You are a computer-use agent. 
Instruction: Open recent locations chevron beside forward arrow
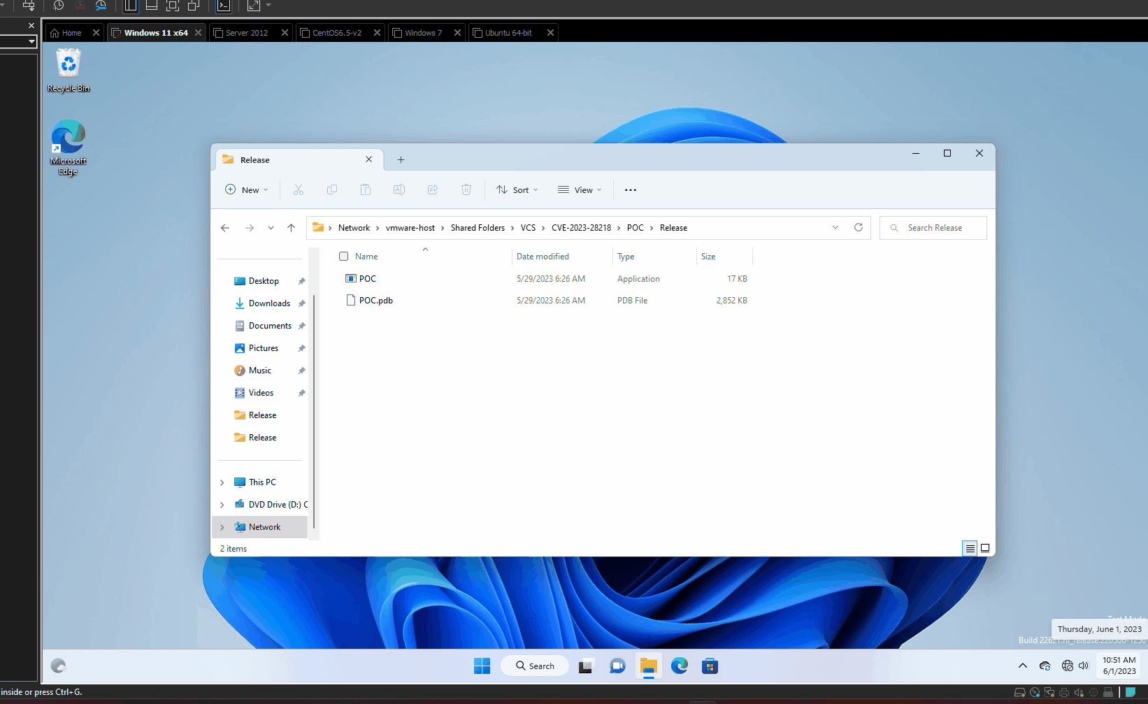pos(271,228)
